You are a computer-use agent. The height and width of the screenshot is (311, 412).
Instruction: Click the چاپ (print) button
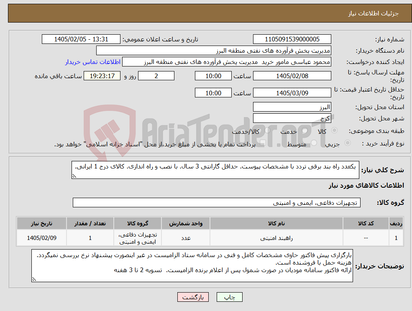point(229,297)
